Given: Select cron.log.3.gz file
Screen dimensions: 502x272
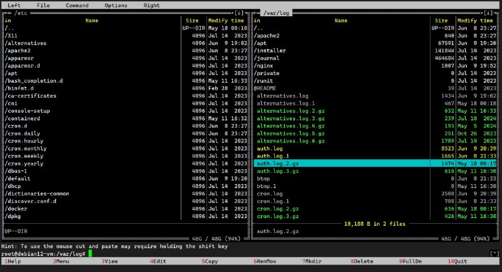Looking at the screenshot, I should [x=341, y=216].
